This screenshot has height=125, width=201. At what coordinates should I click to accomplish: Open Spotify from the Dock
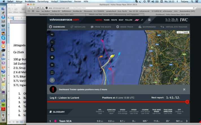click(3, 105)
